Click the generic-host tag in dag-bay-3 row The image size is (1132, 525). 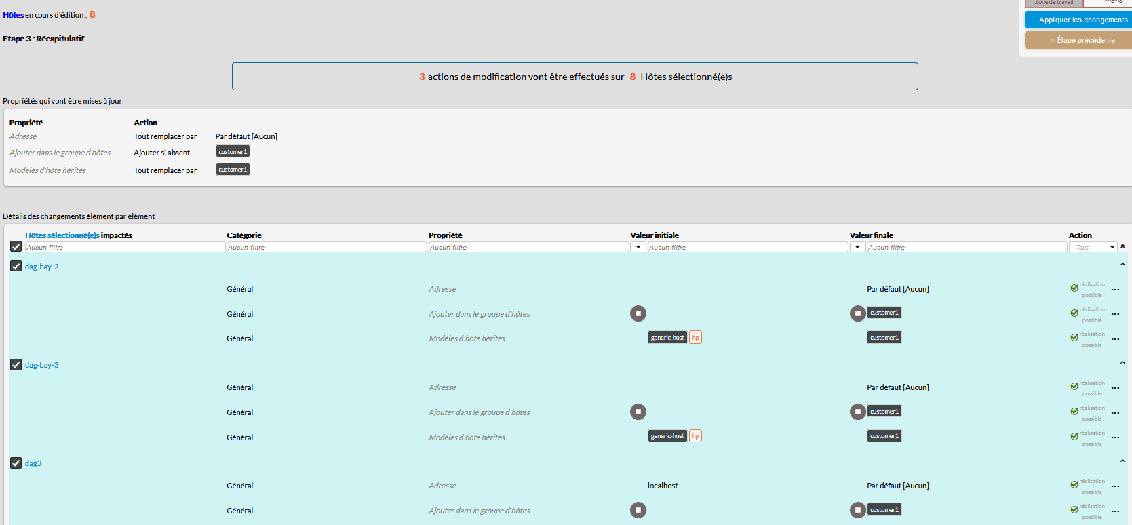coord(667,436)
